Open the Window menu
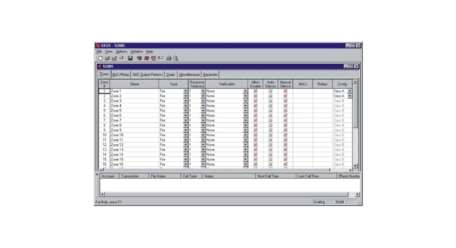This screenshot has width=456, height=248. tap(137, 52)
